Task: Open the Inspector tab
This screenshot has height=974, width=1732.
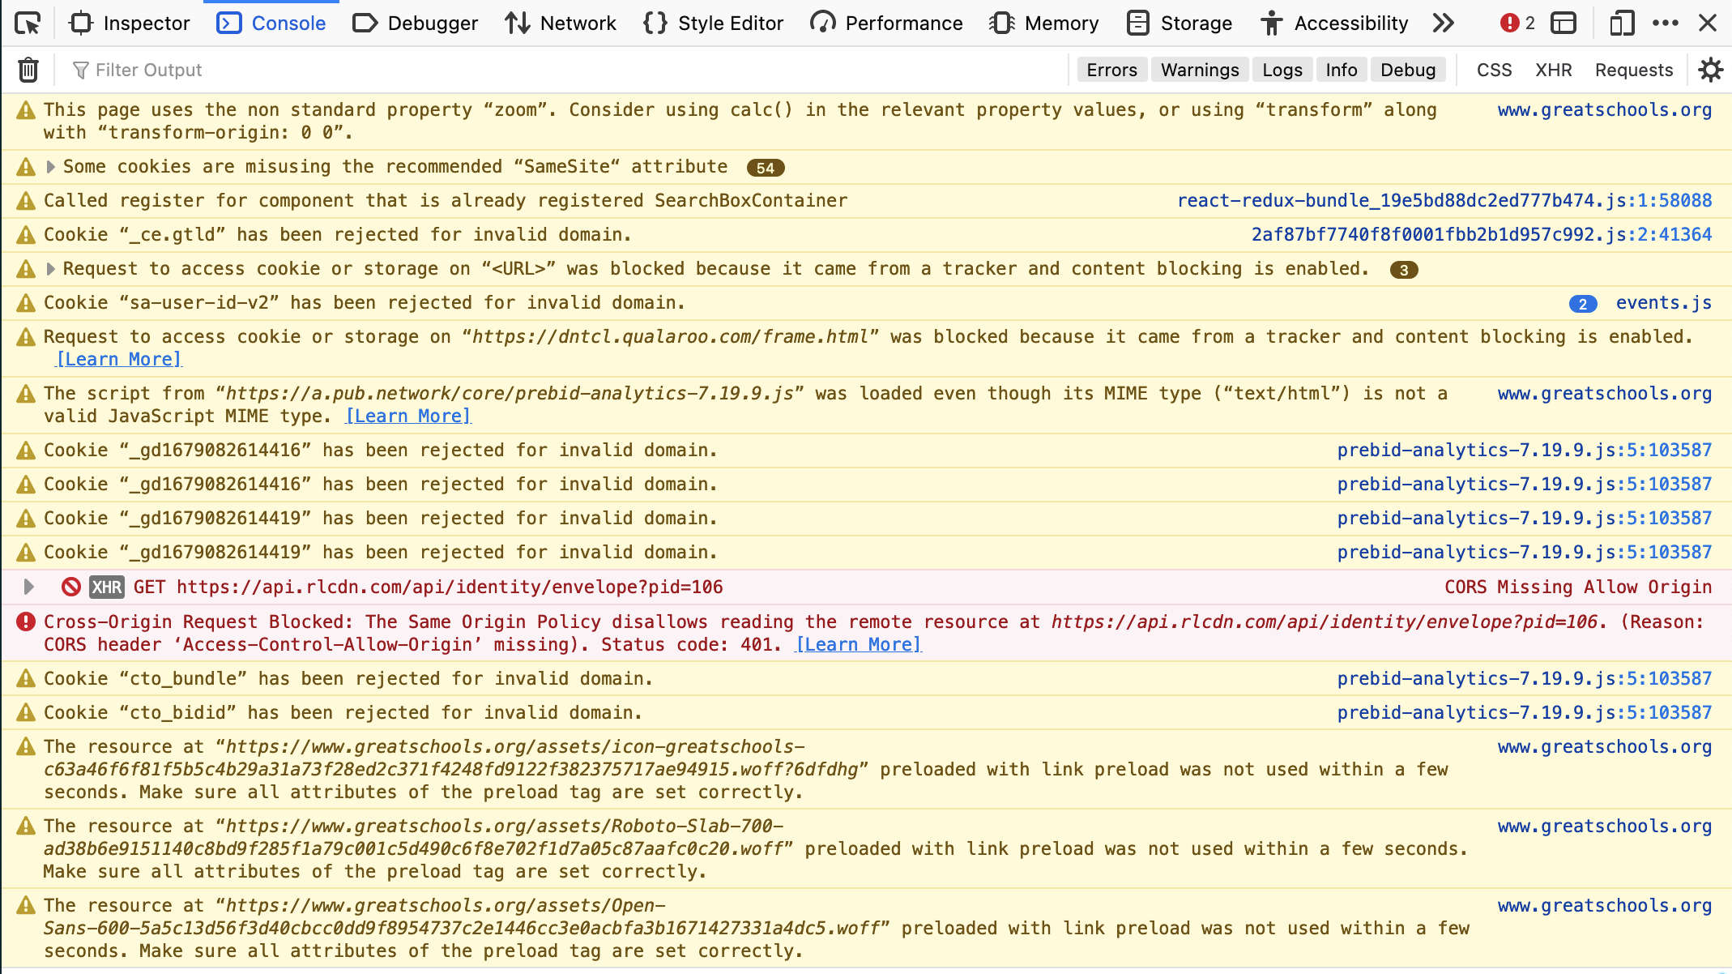Action: tap(130, 23)
